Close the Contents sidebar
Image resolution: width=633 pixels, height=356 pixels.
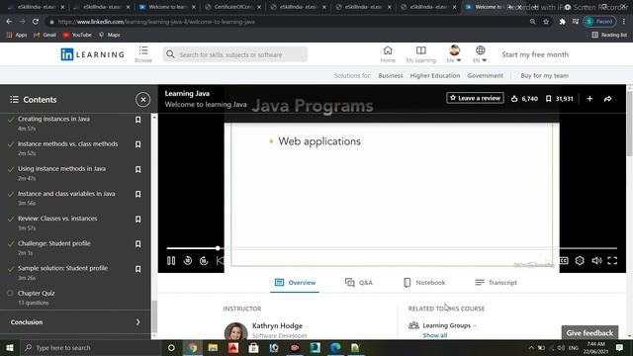click(142, 100)
